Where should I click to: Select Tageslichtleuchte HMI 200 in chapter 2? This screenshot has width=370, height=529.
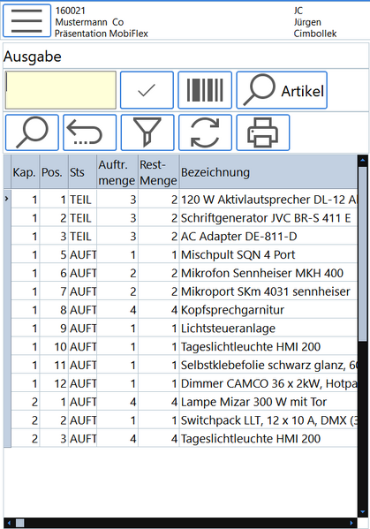tap(185, 439)
